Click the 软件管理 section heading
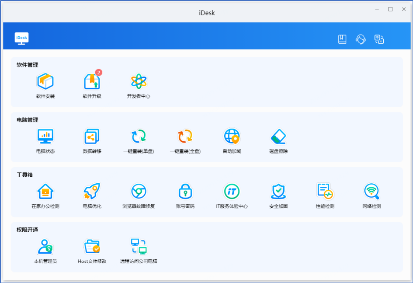413x283 pixels. (28, 65)
